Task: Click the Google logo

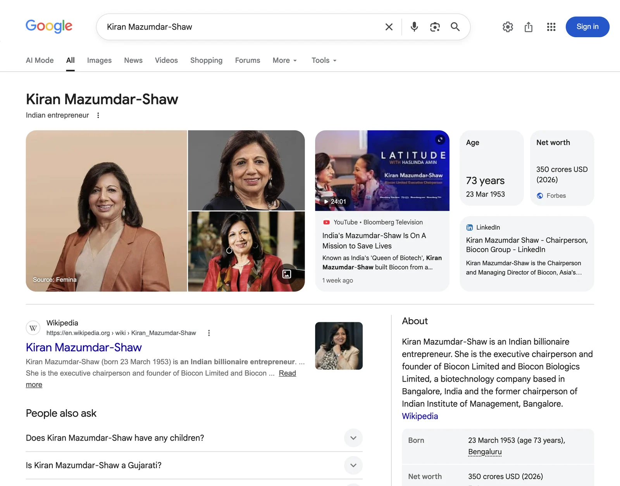Action: pyautogui.click(x=49, y=26)
